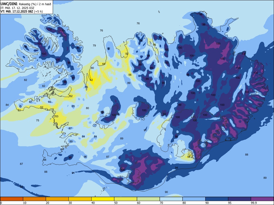
Task: Click the humidity value '44' on the map
Action: click(x=104, y=64)
